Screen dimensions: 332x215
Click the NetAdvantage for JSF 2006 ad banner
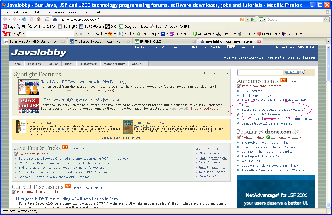[x=276, y=191]
